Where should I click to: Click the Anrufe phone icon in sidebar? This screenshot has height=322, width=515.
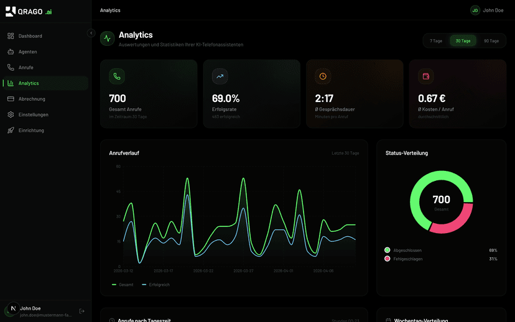point(11,68)
